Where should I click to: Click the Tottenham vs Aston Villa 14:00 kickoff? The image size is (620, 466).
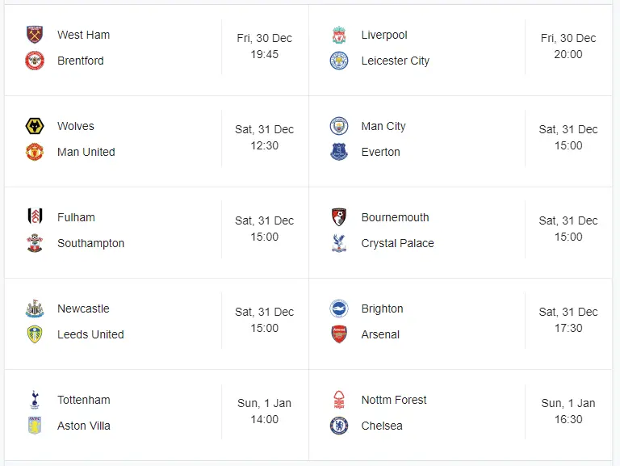264,419
